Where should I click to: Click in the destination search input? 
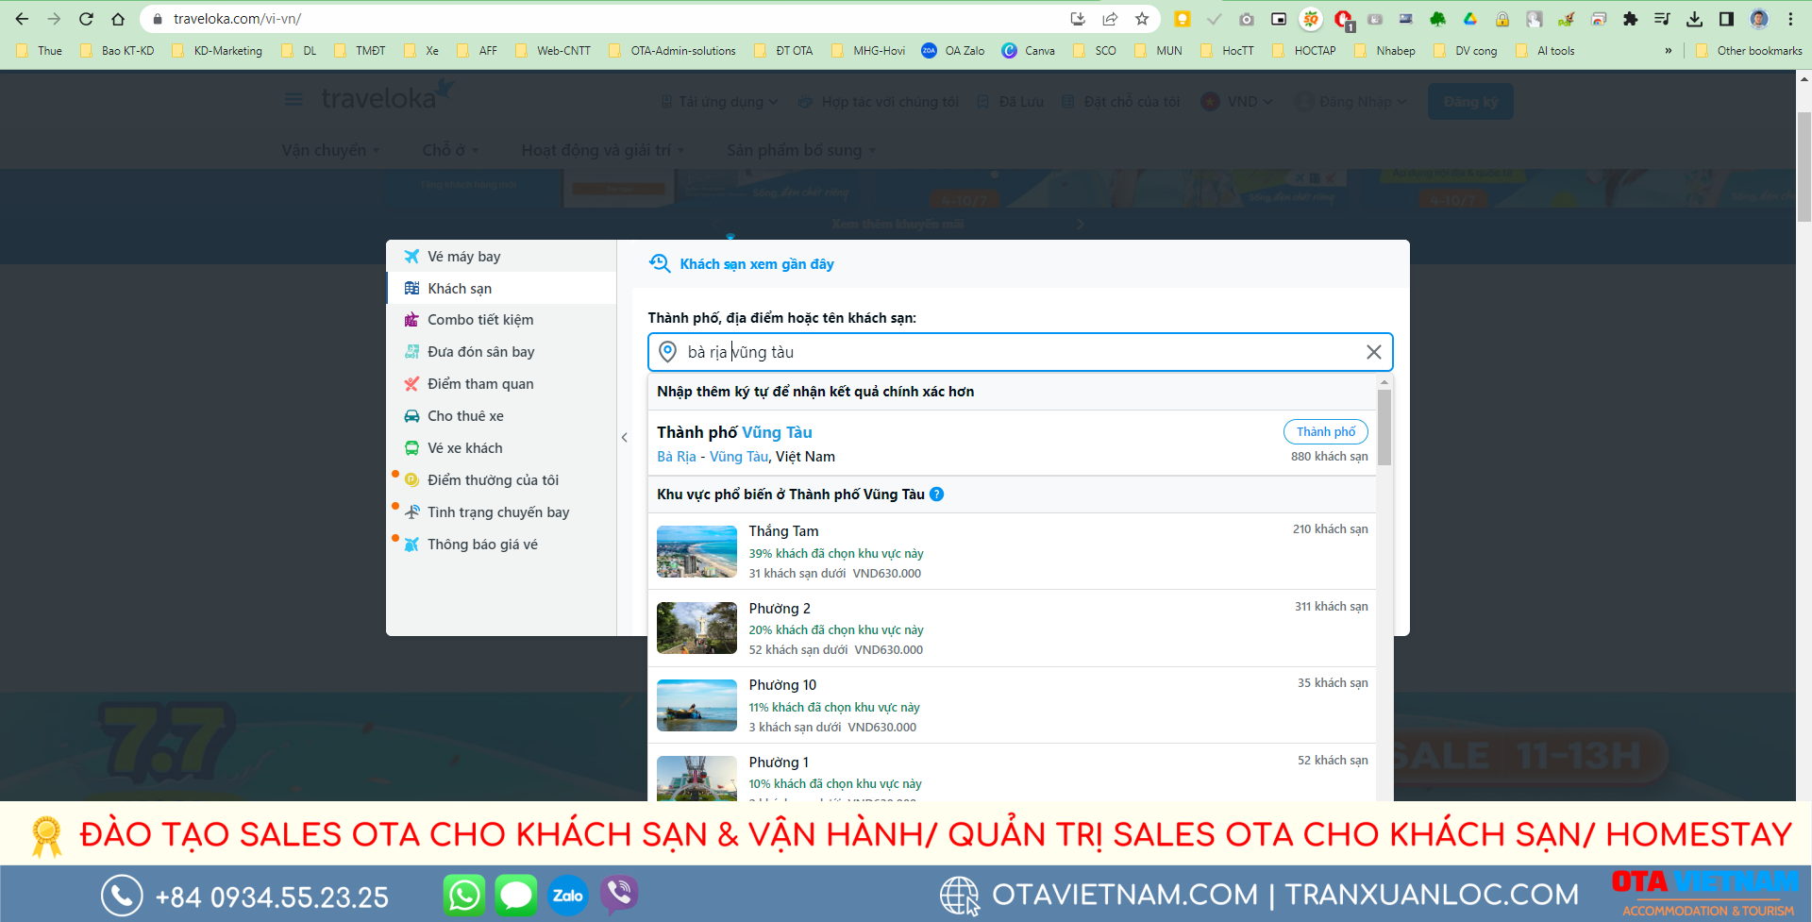(x=1020, y=352)
